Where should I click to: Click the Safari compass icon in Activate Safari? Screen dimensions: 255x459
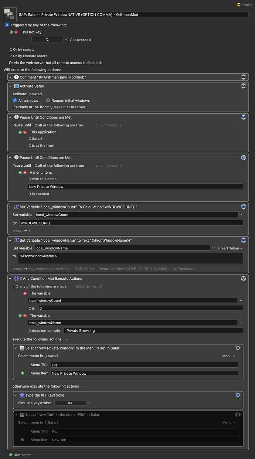pos(16,86)
